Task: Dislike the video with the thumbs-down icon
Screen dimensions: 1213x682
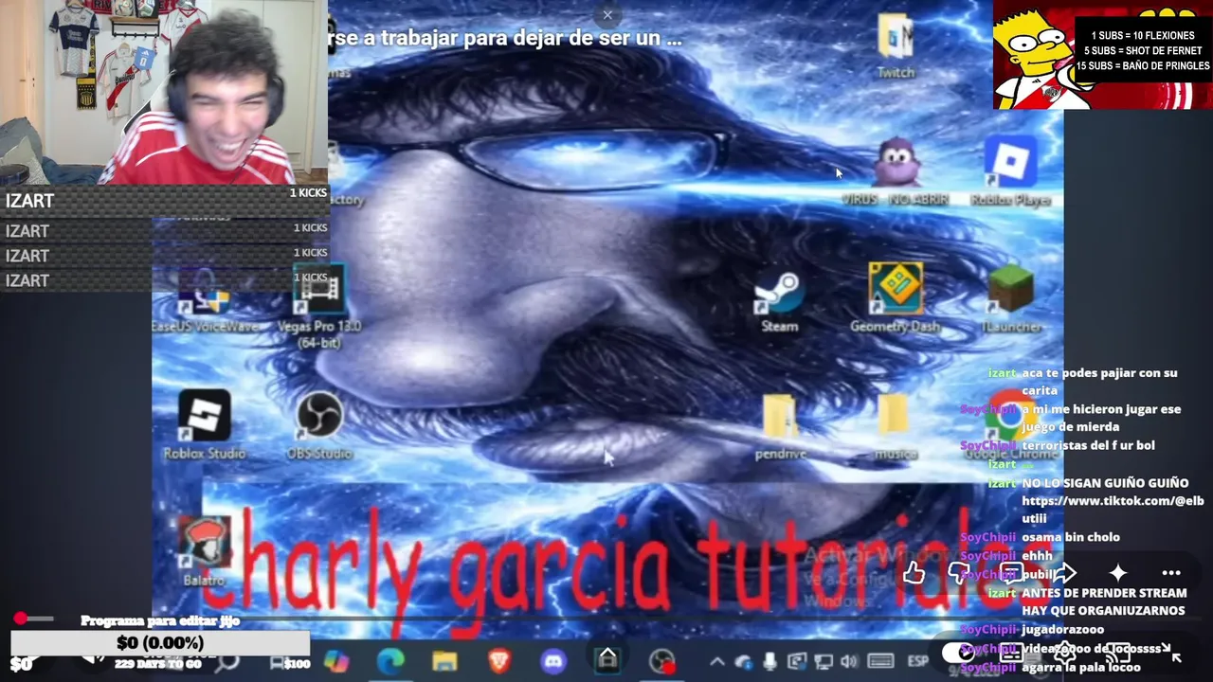Action: point(959,573)
